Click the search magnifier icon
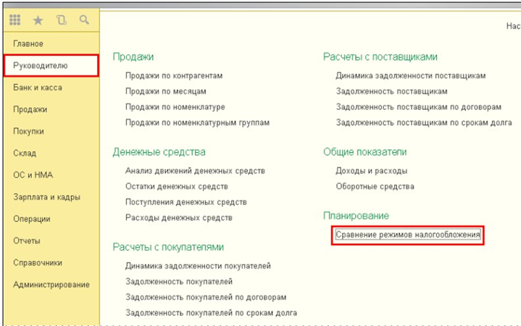This screenshot has height=326, width=521. click(84, 20)
